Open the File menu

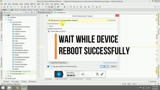2,4
